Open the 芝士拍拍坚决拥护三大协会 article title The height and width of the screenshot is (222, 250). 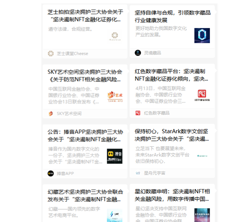click(x=85, y=16)
